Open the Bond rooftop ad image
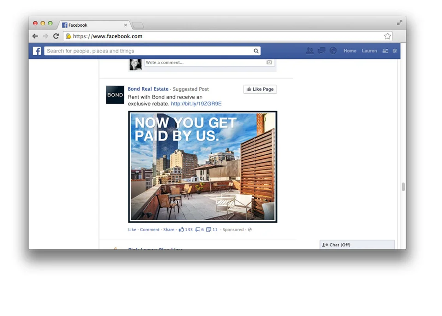442x316 pixels. 203,167
